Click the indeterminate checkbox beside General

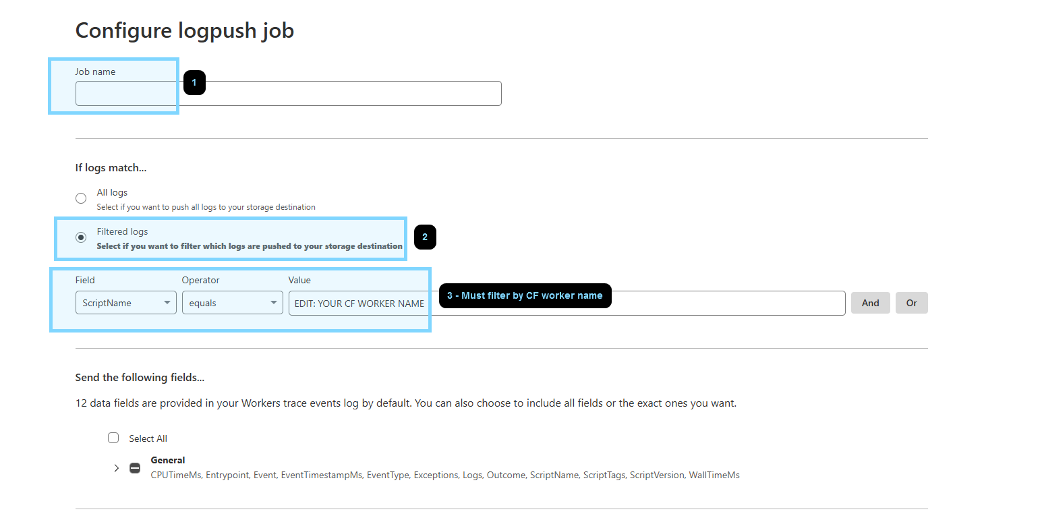click(135, 467)
